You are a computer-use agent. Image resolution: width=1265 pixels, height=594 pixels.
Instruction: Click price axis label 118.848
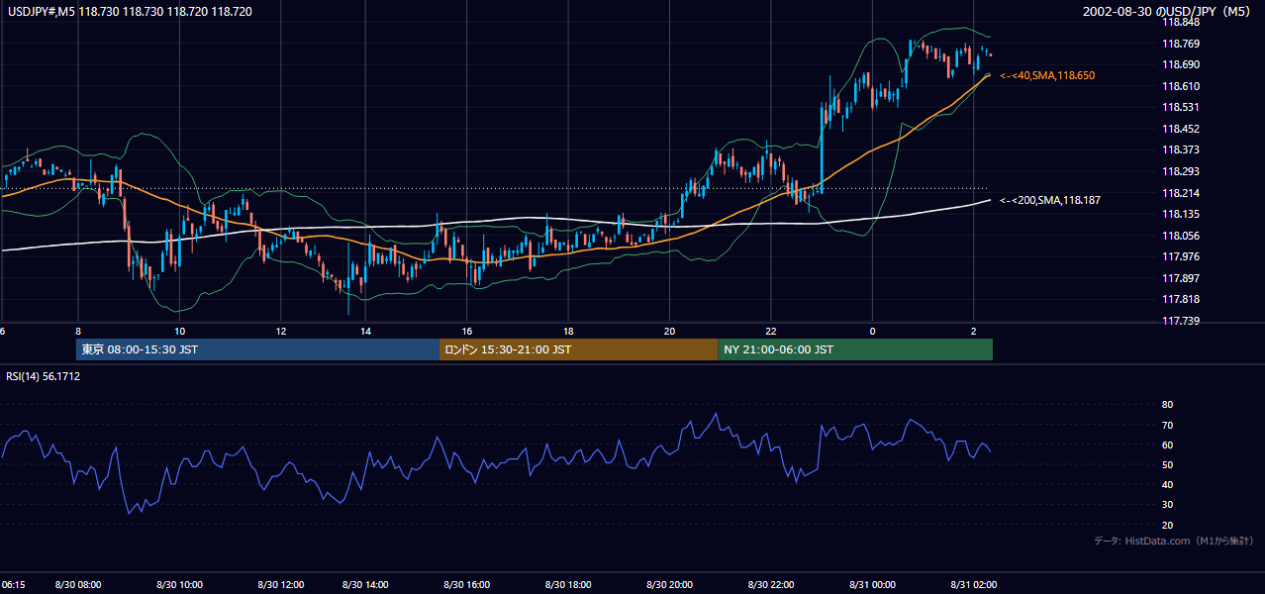[1181, 22]
